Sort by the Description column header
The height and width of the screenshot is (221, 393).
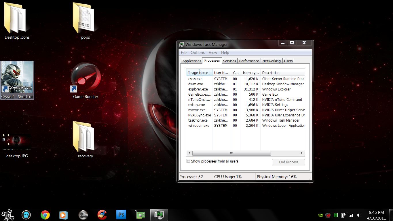(x=282, y=73)
